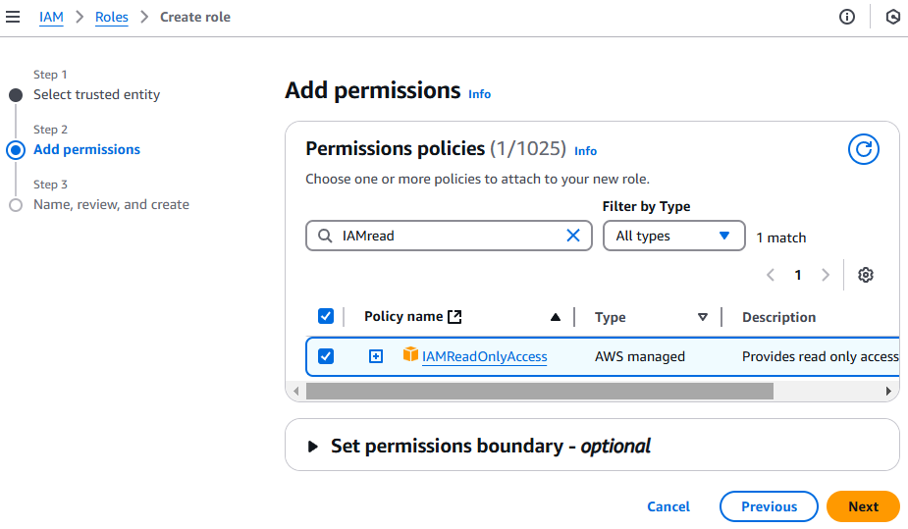Go to next page of policies

(826, 275)
